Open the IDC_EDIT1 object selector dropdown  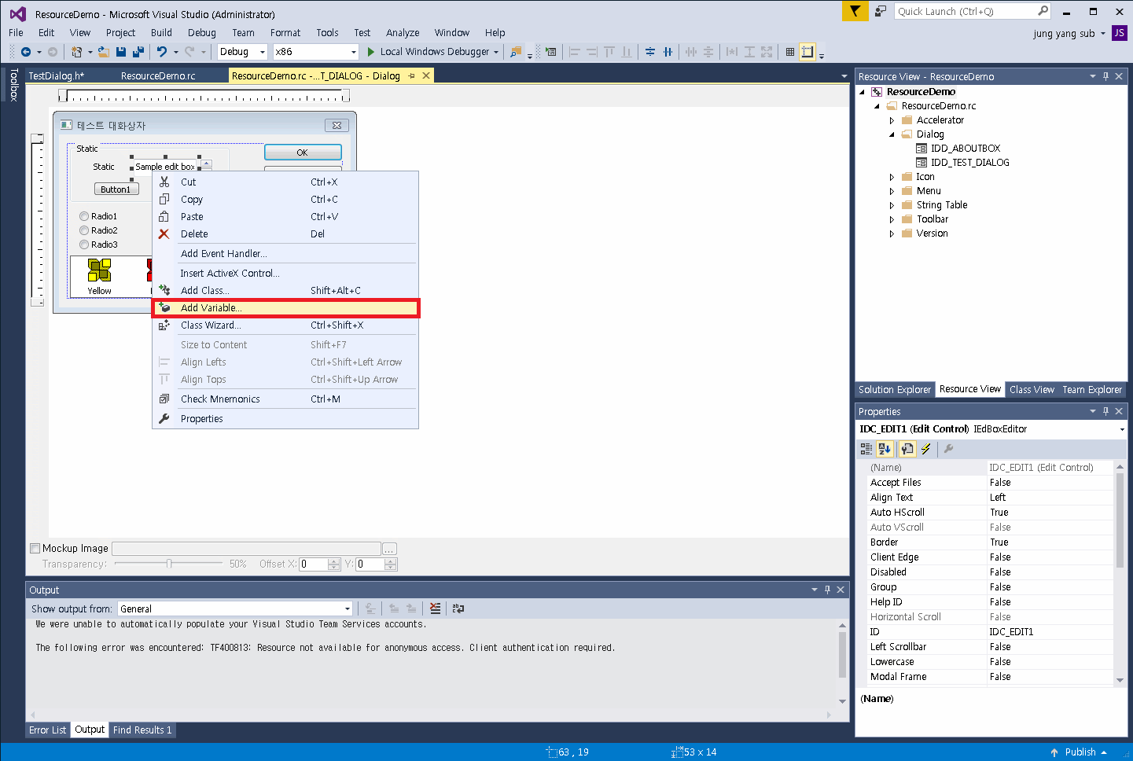1122,429
